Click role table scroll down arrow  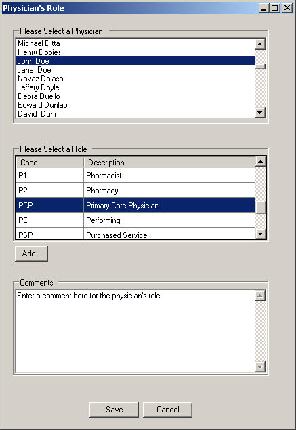coord(260,234)
